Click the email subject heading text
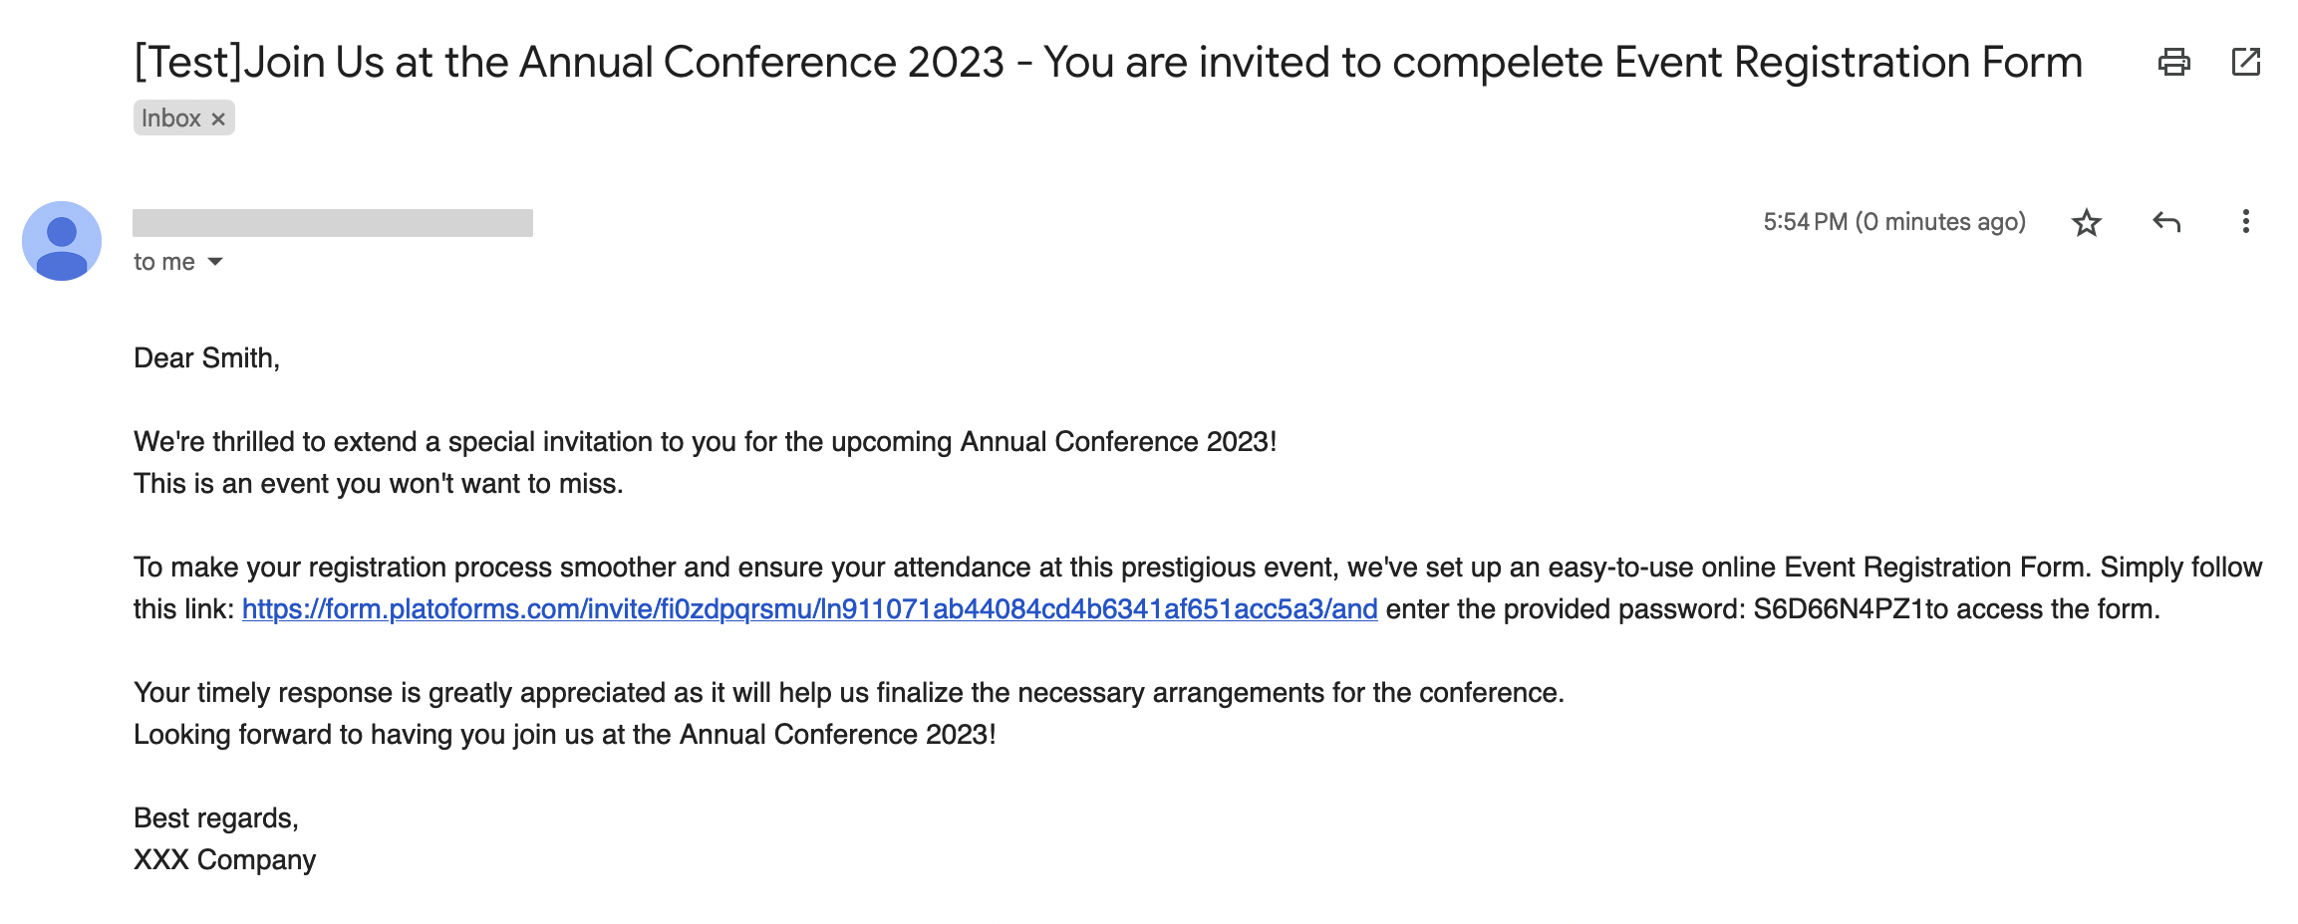This screenshot has height=924, width=2298. point(1107,63)
